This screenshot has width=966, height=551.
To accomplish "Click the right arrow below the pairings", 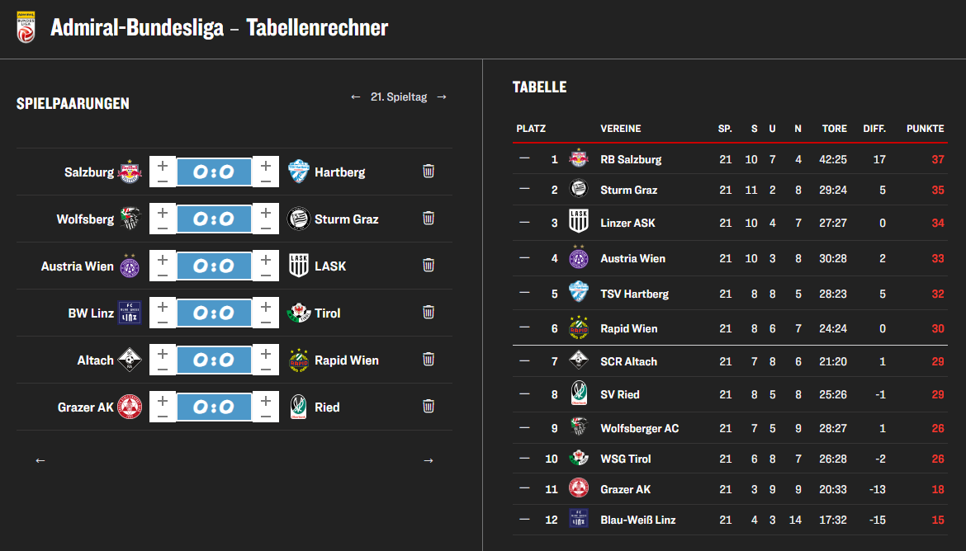I will (x=428, y=460).
